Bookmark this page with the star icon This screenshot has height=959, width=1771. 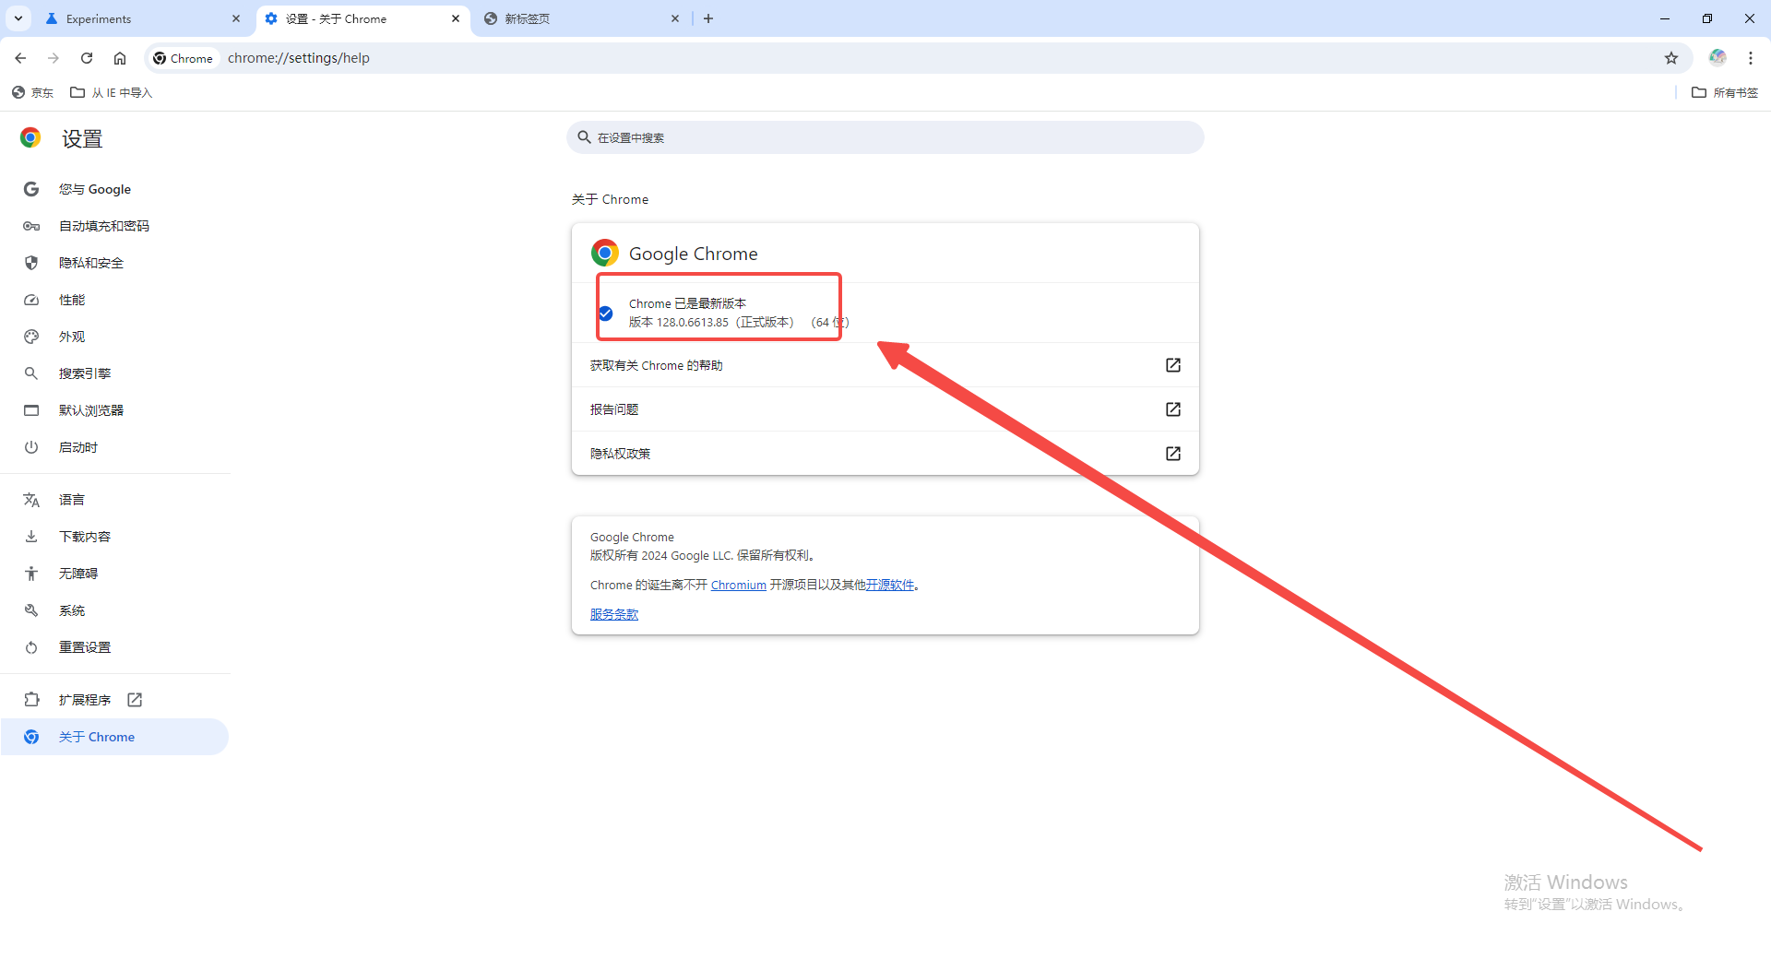(1671, 58)
